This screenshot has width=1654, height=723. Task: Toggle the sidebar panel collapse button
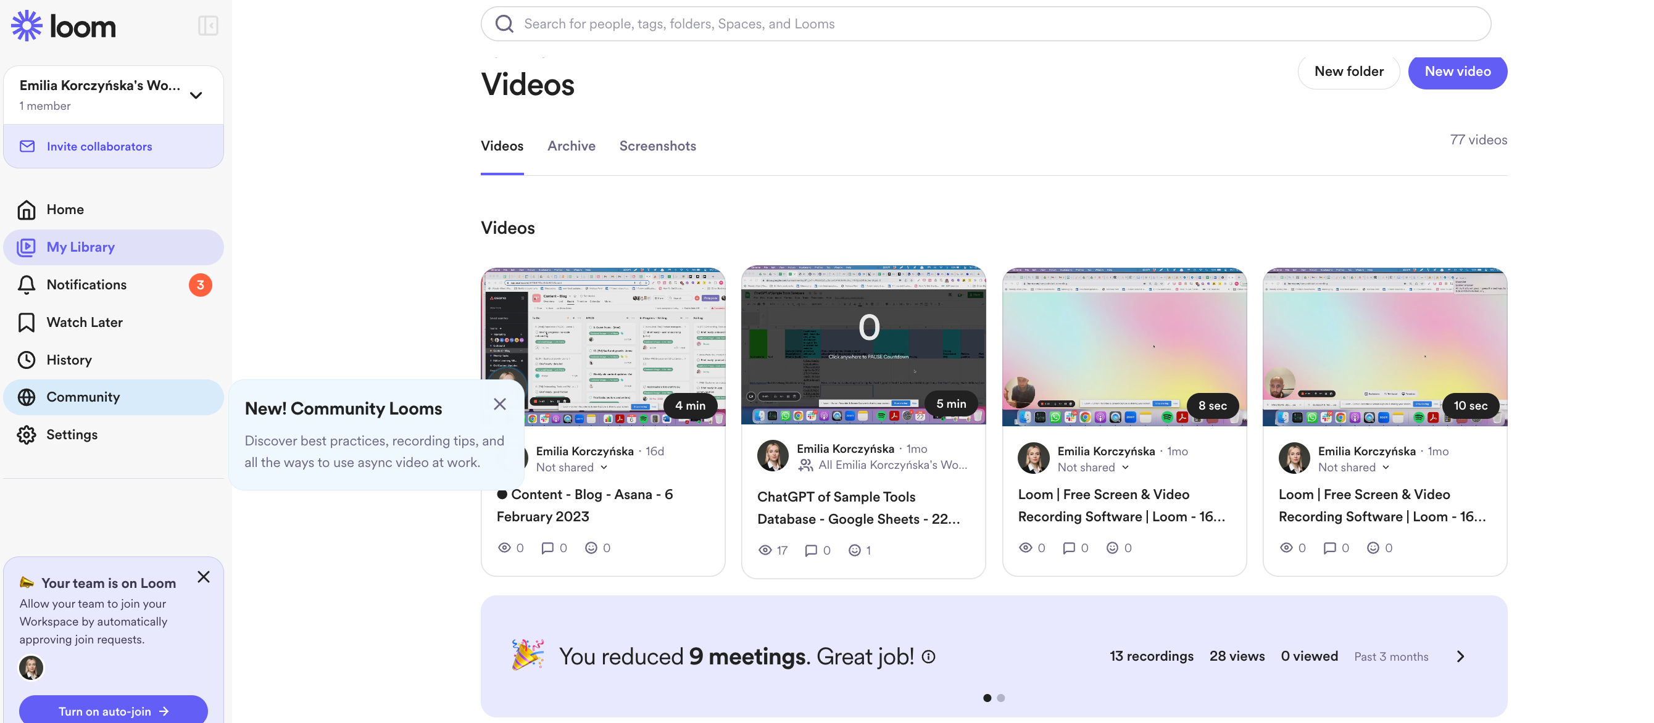tap(208, 24)
